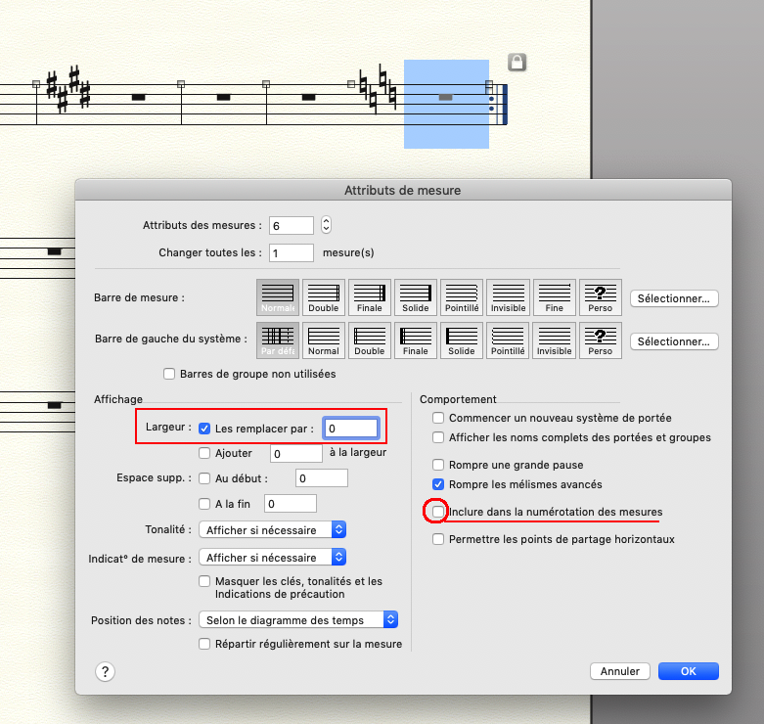Click the Annuler button
This screenshot has height=724, width=764.
coord(620,671)
